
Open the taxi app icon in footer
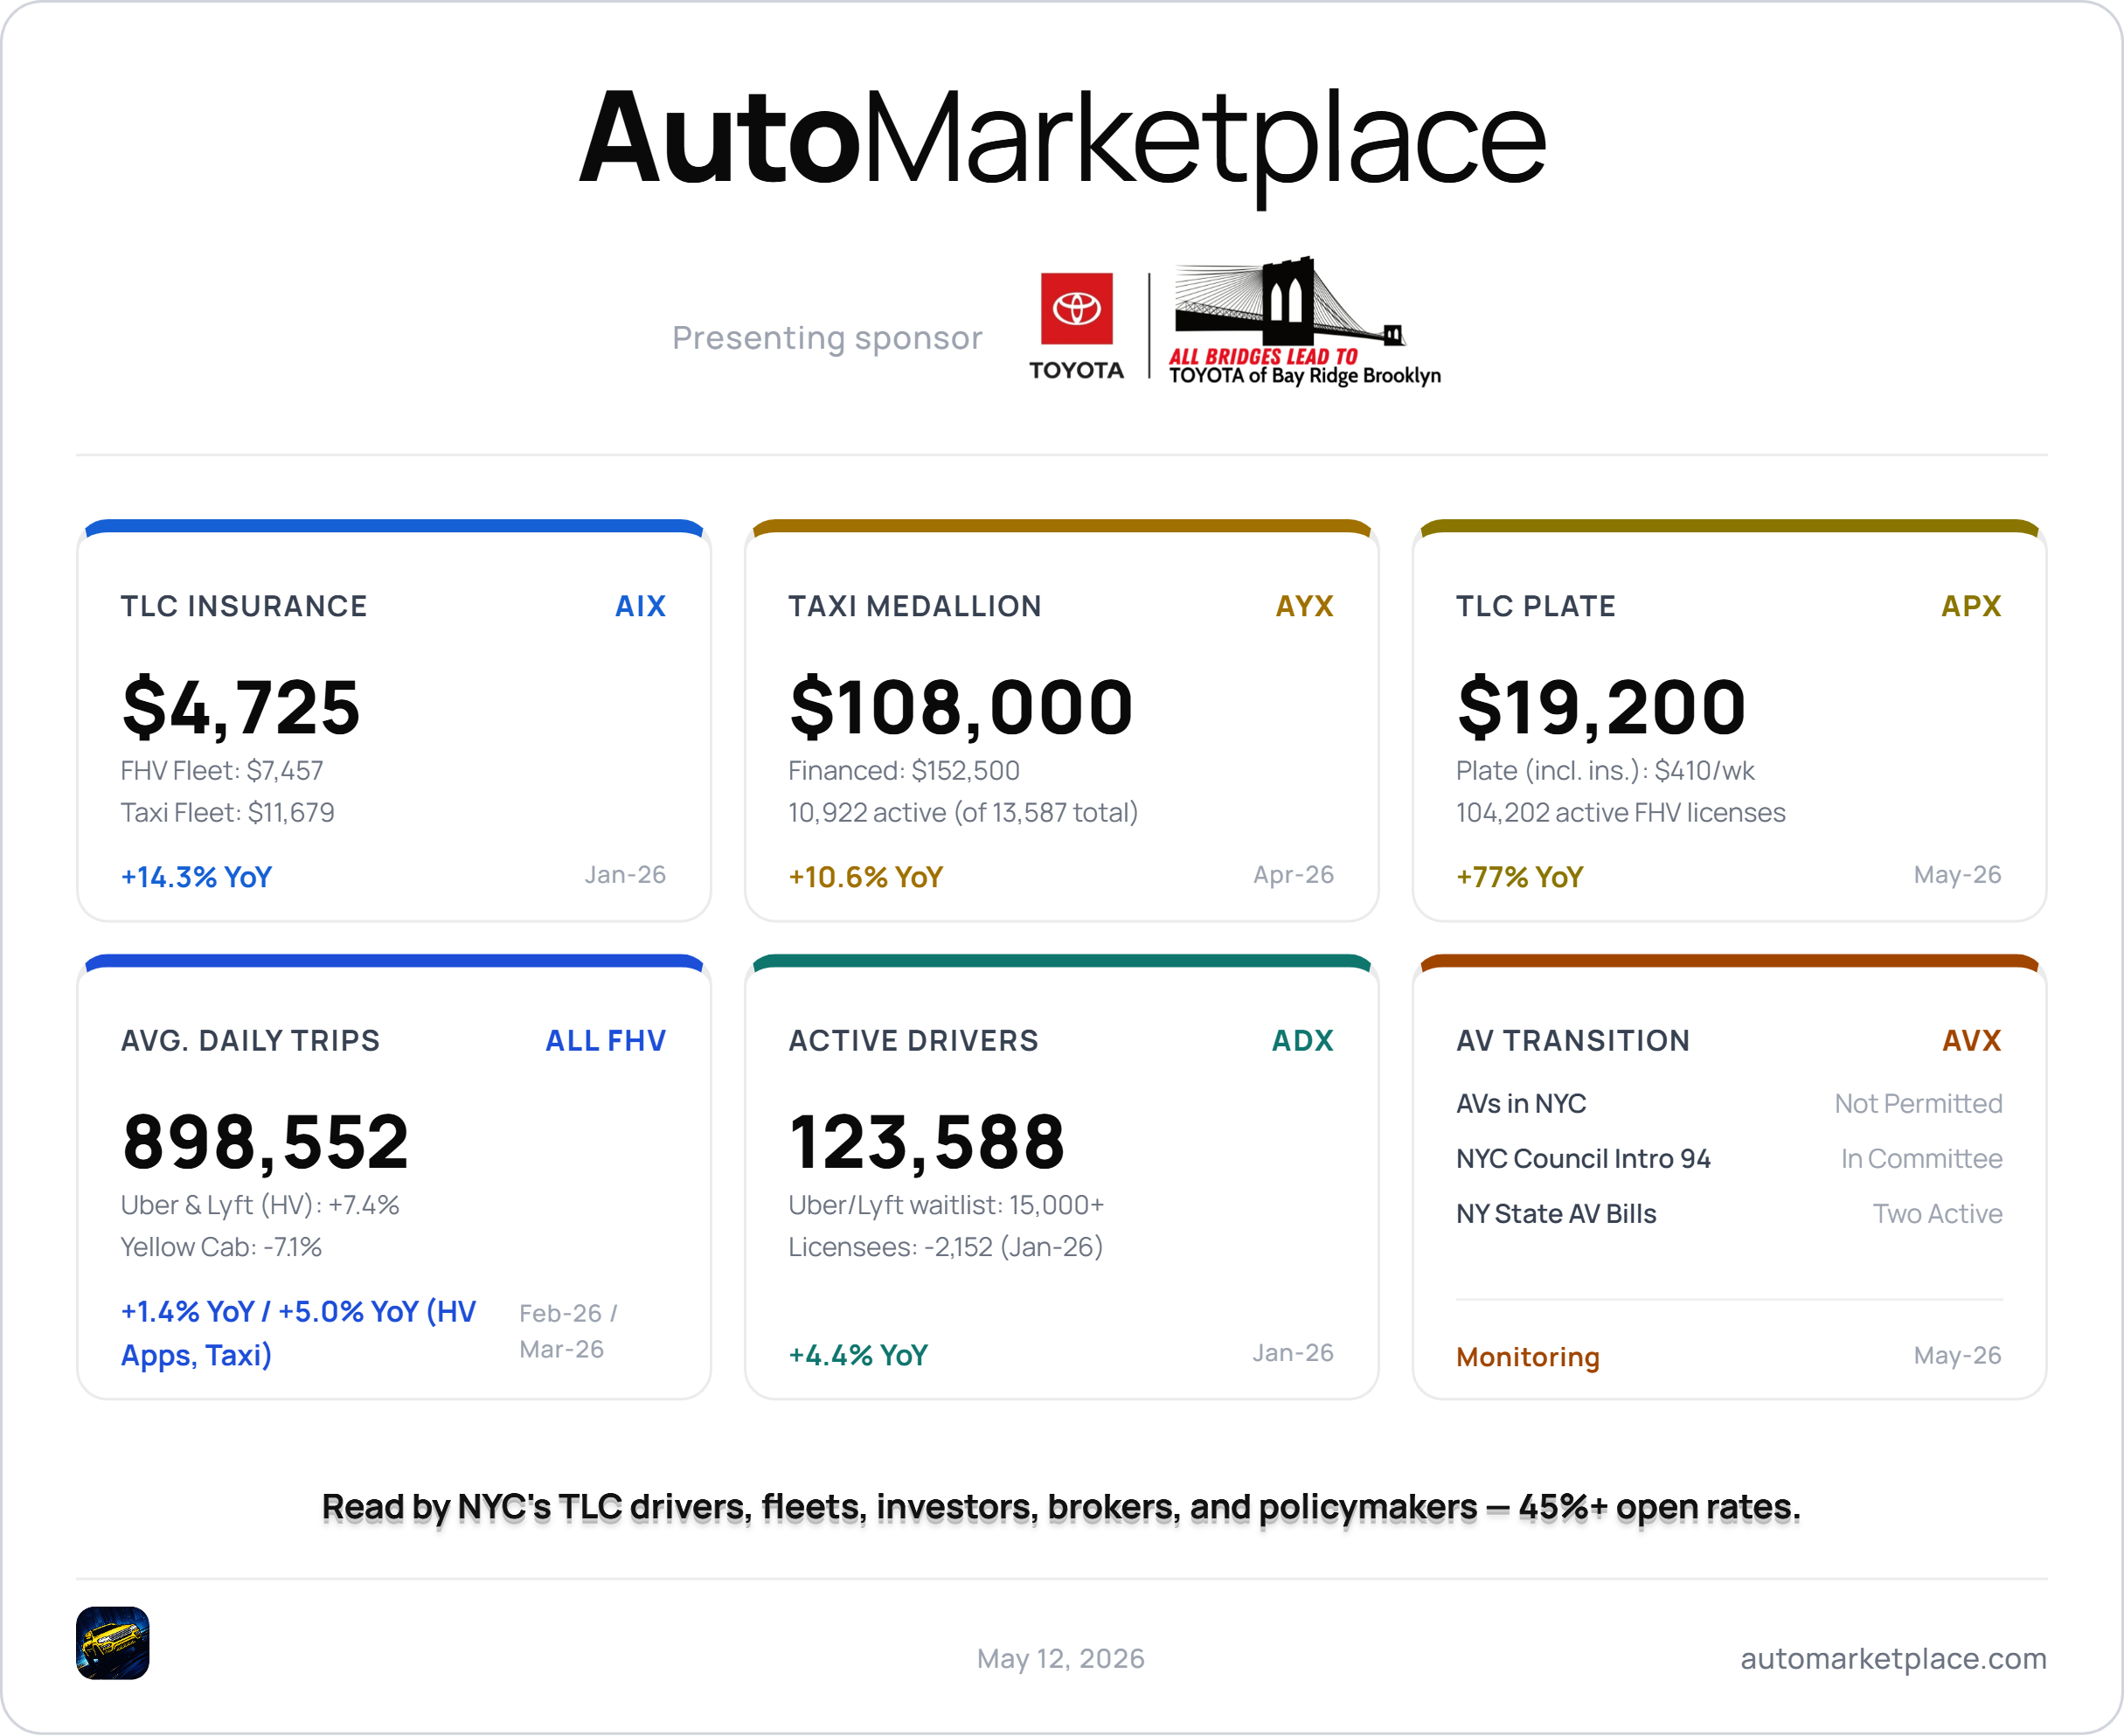[x=113, y=1643]
